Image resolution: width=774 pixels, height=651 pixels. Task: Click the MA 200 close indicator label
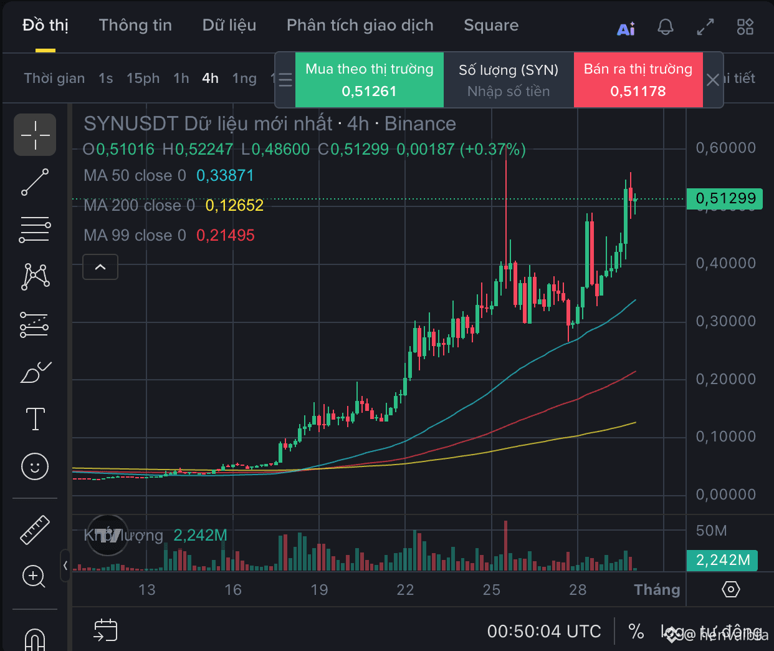click(x=139, y=206)
